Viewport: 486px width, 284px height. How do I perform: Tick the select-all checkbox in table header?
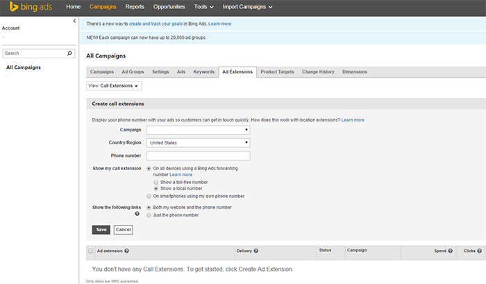click(90, 250)
